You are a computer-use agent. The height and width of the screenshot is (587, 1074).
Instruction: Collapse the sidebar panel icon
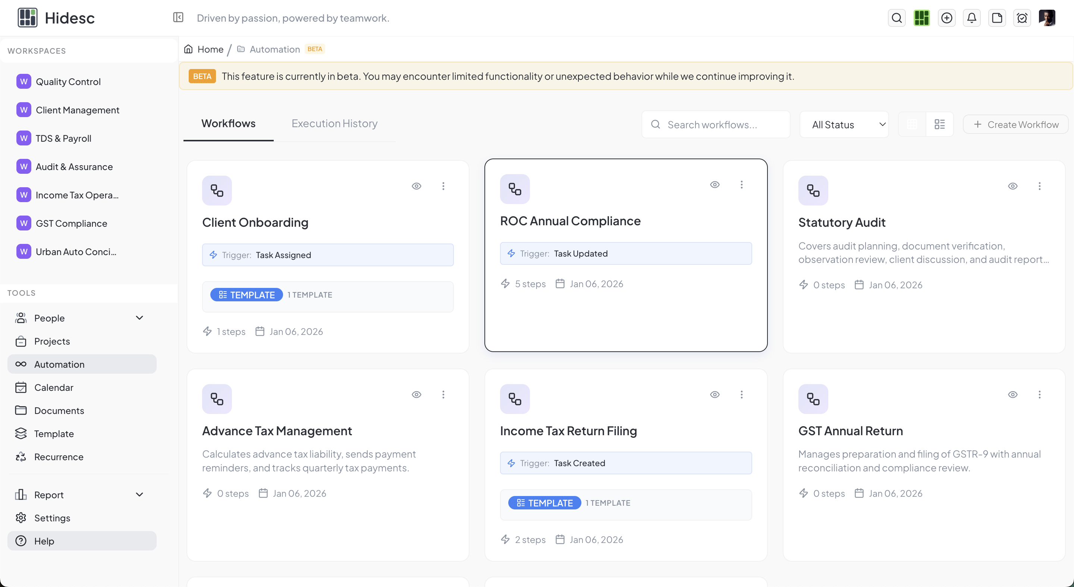pyautogui.click(x=178, y=18)
